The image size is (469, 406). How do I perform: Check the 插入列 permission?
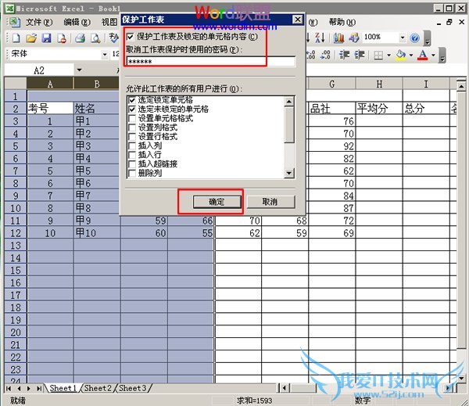132,146
